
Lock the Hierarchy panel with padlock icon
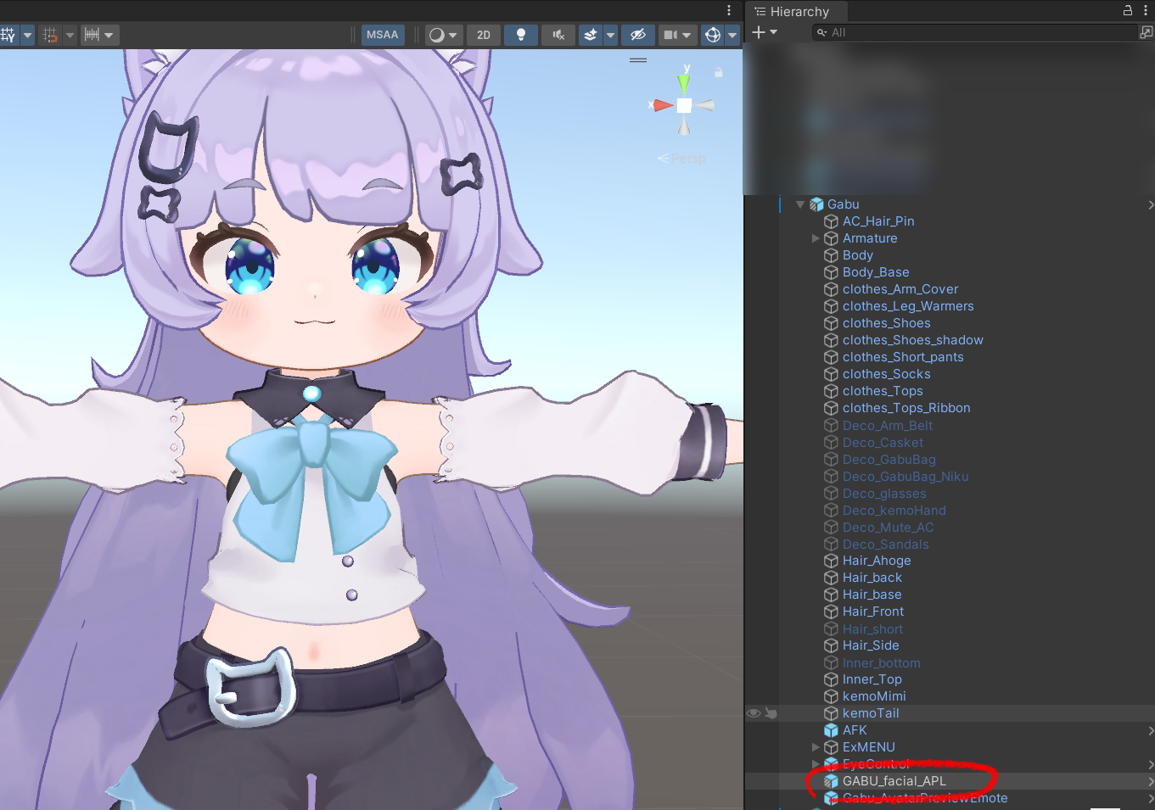tap(1128, 11)
